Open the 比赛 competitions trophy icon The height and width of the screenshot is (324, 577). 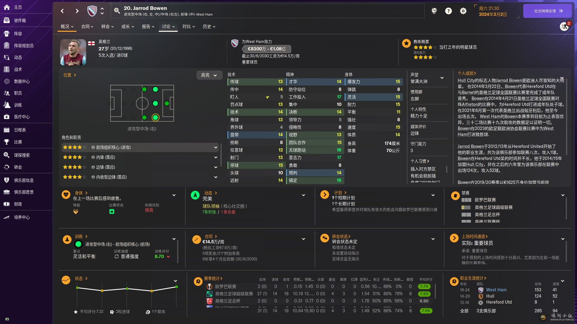pos(7,142)
